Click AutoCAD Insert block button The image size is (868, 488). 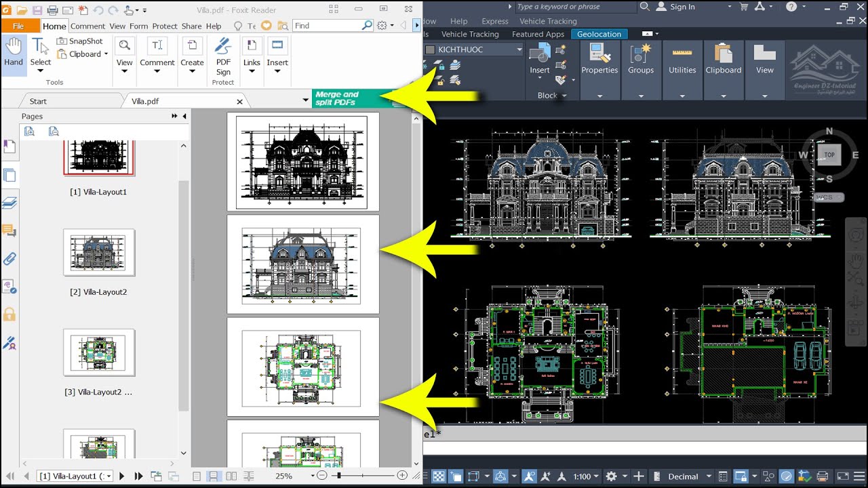540,60
